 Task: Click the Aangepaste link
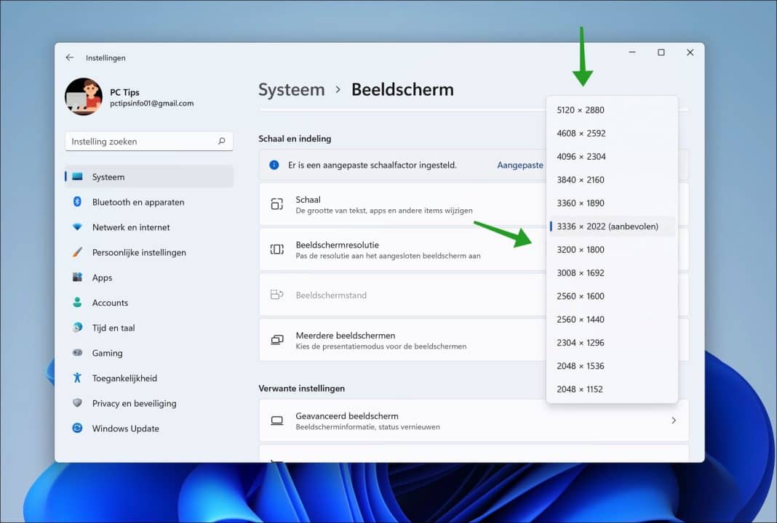point(519,166)
